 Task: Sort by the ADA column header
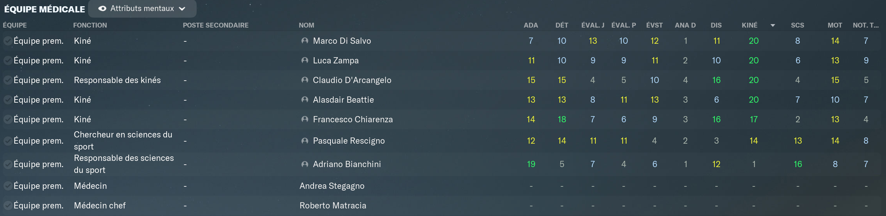531,25
